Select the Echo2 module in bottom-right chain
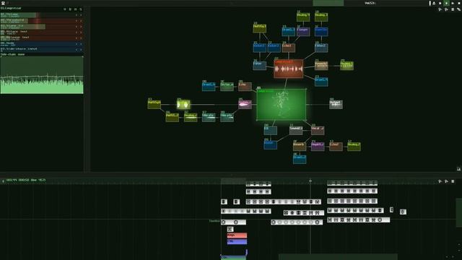This screenshot has height=260, width=462. click(x=336, y=147)
